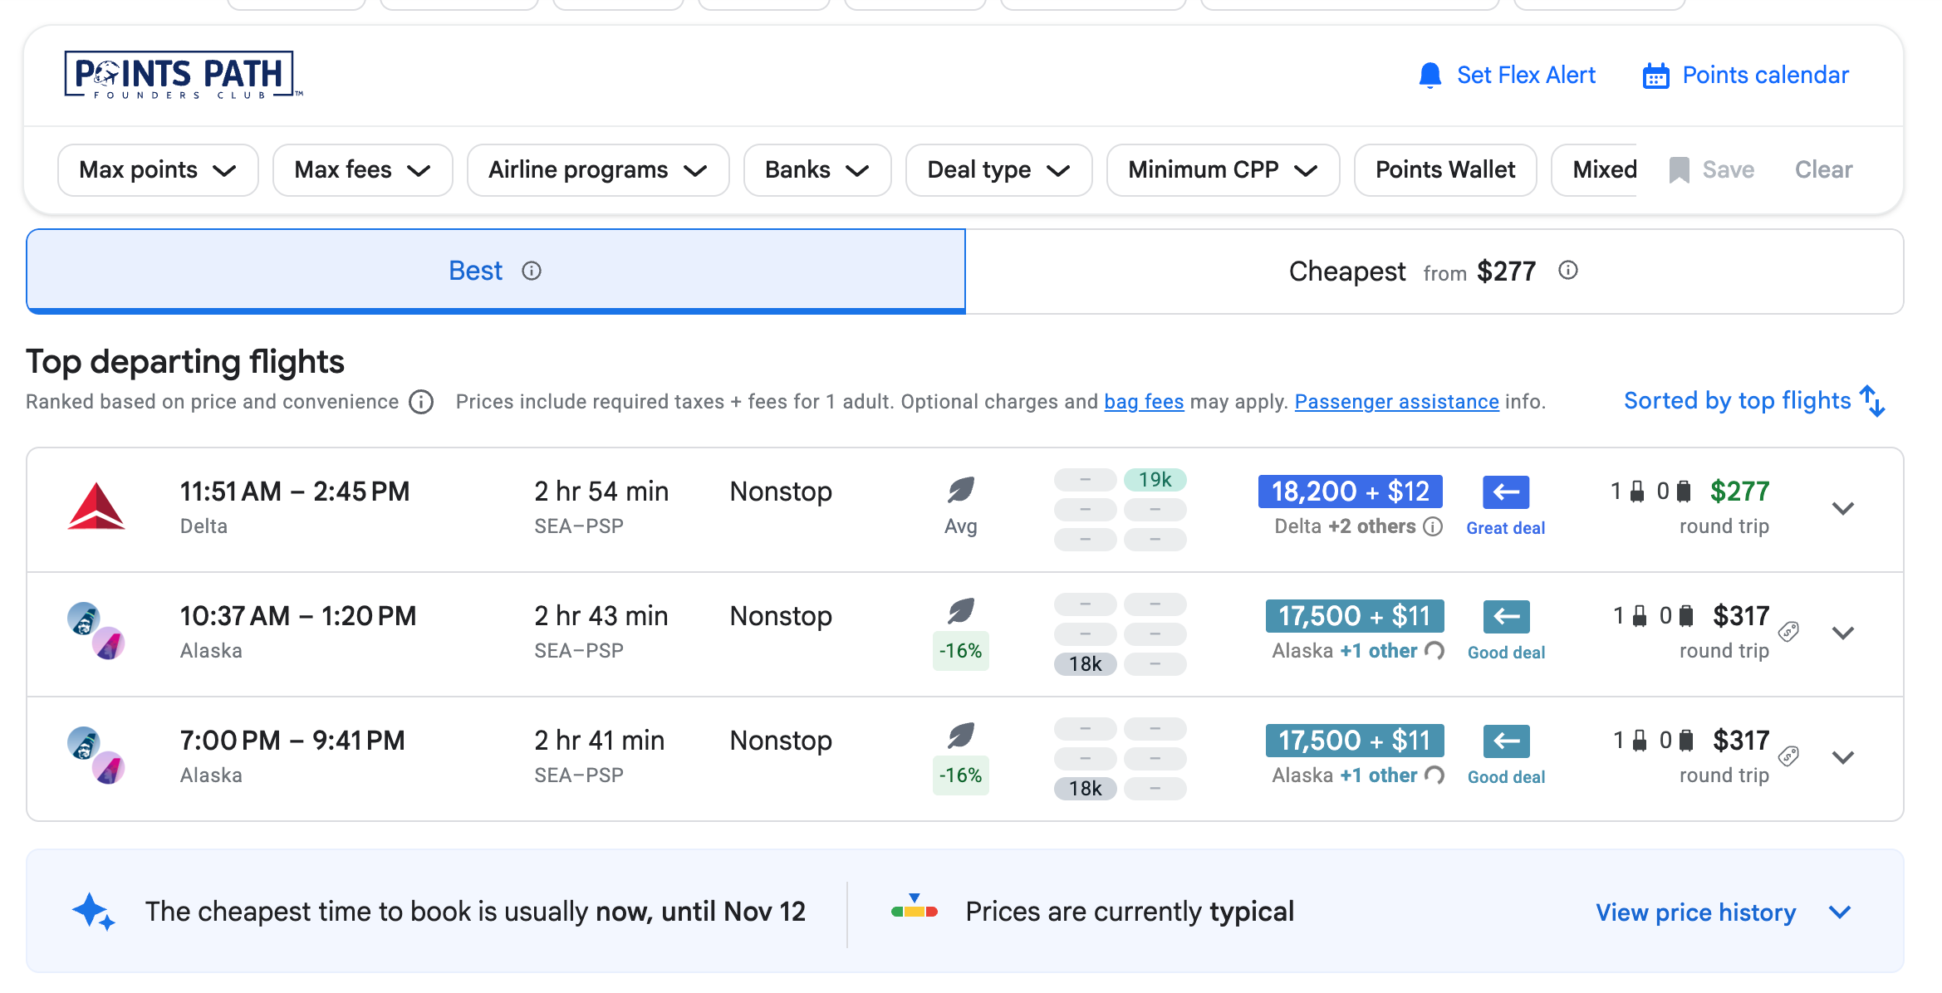
Task: Click the info icon next to Cheapest $277
Action: (x=1567, y=271)
